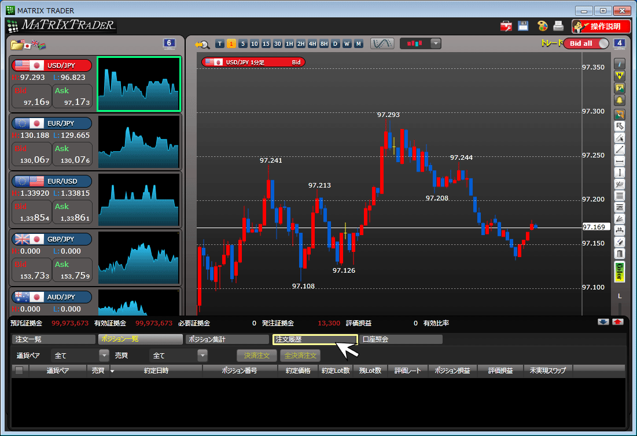Click the USD/JPY Ask price button
The image size is (637, 436).
coord(72,96)
